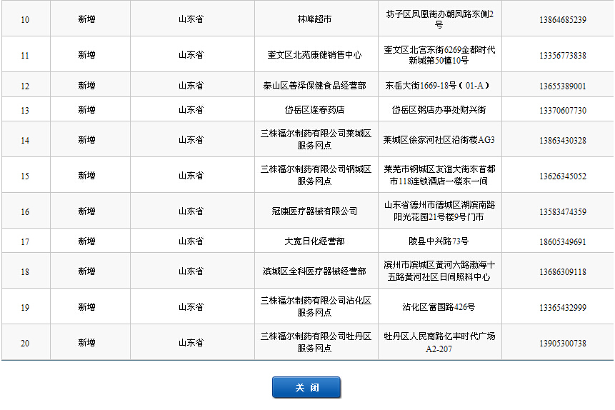Click the 山东省 cell in row 10
The width and height of the screenshot is (615, 410).
click(191, 19)
